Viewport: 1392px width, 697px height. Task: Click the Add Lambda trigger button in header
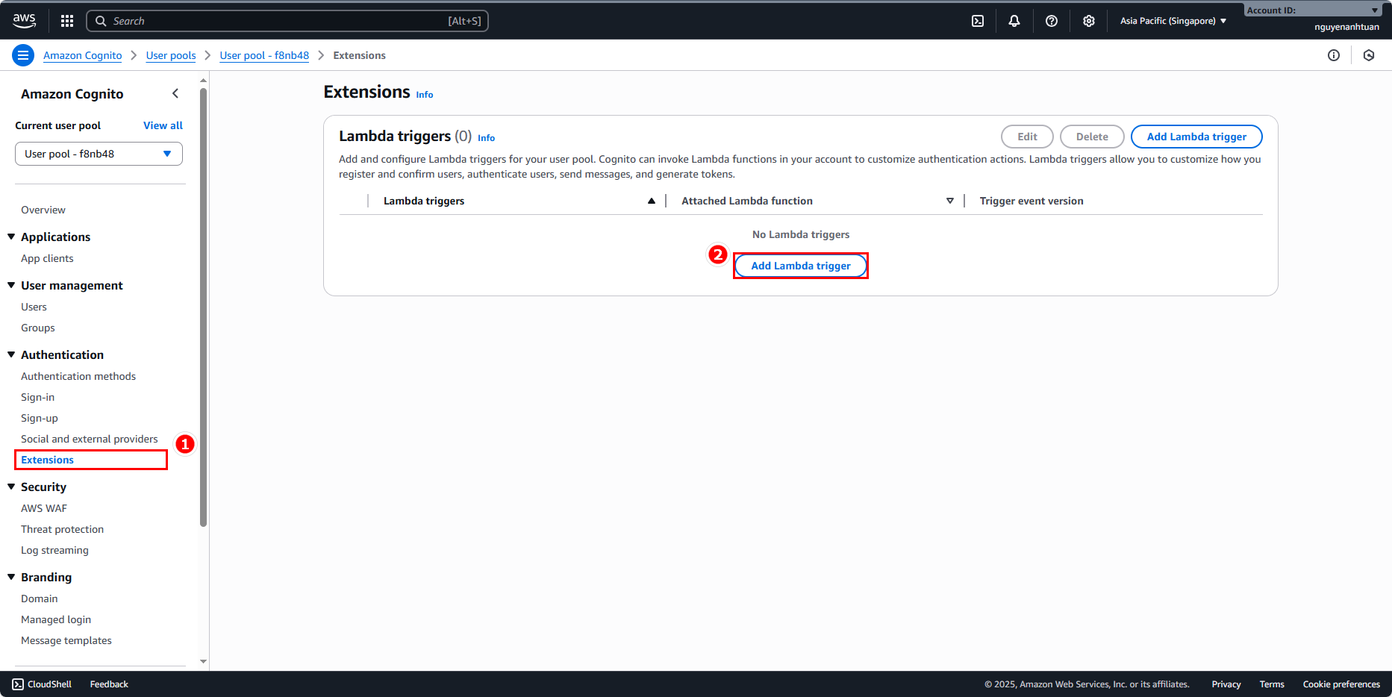point(1196,137)
